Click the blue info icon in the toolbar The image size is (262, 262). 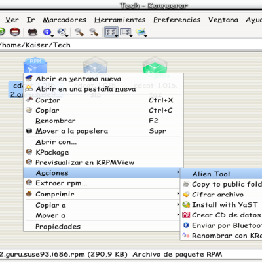click(x=47, y=32)
